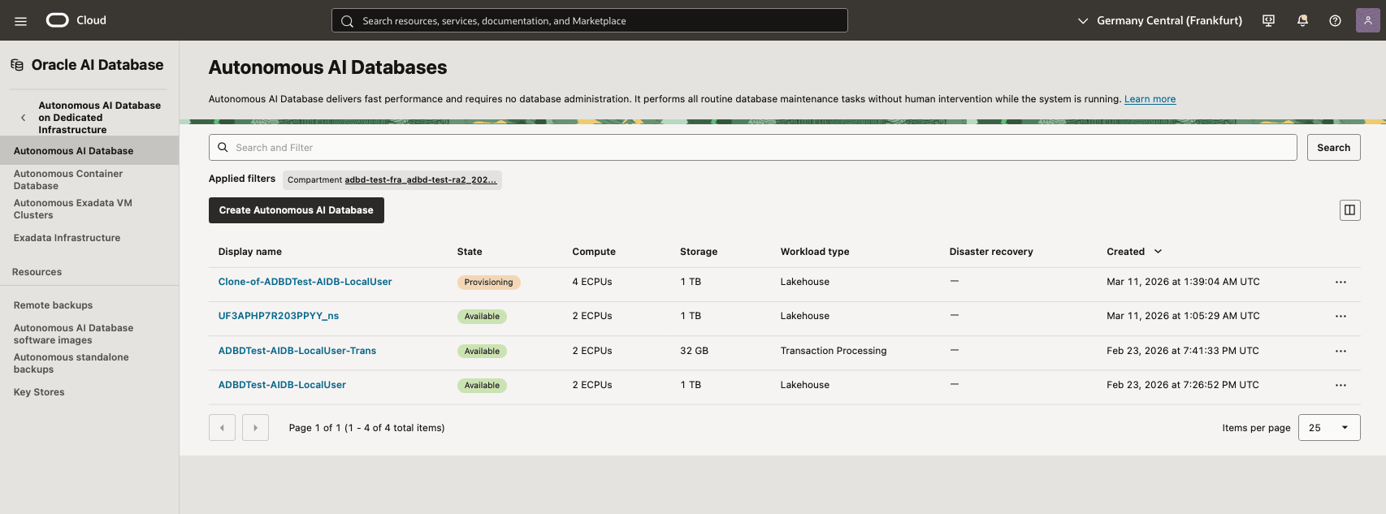1386x514 pixels.
Task: Open actions menu for ADBDTest-AIDB-LocalUser-Trans
Action: pyautogui.click(x=1341, y=352)
